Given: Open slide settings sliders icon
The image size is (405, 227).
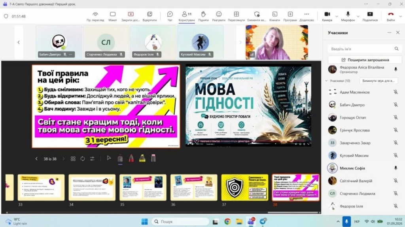Looking at the screenshot, I should point(92,159).
